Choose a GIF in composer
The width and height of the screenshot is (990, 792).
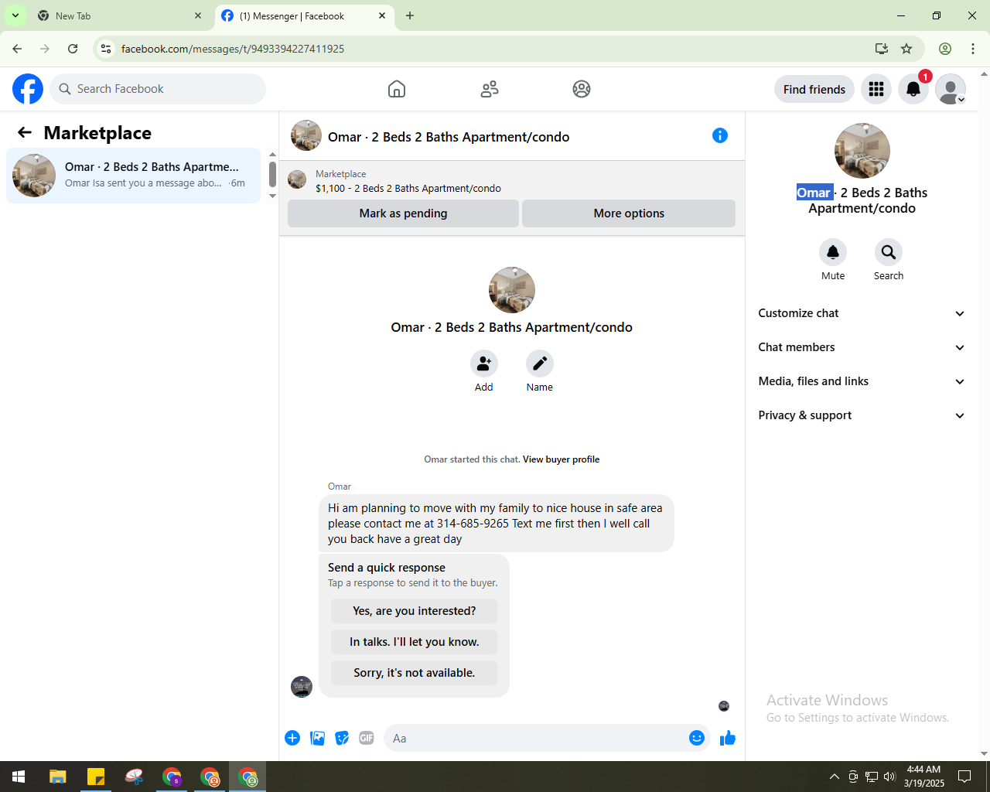click(367, 738)
